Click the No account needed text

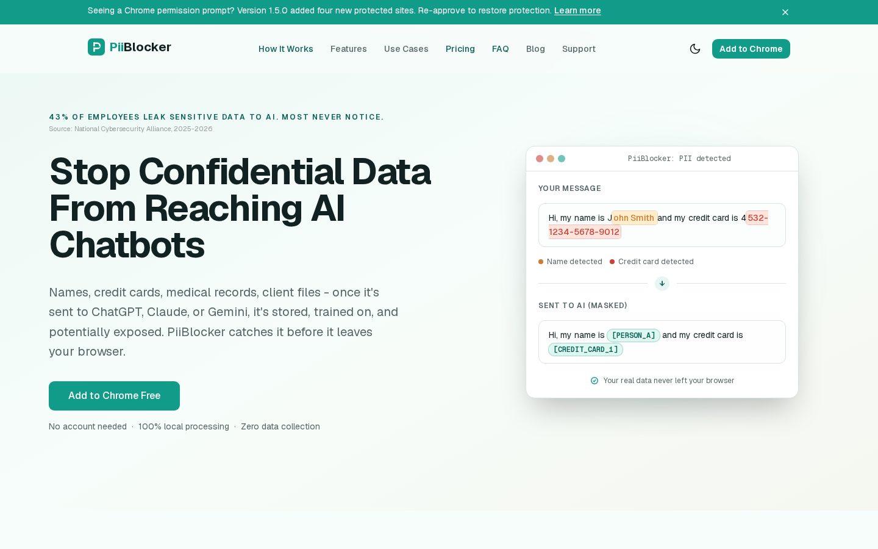[88, 426]
